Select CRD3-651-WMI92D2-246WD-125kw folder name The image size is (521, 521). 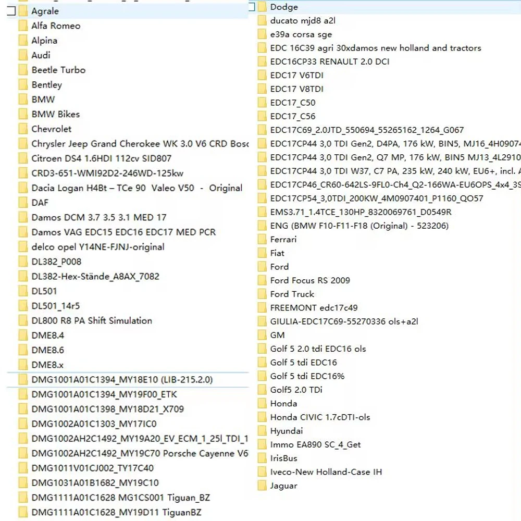coord(107,173)
